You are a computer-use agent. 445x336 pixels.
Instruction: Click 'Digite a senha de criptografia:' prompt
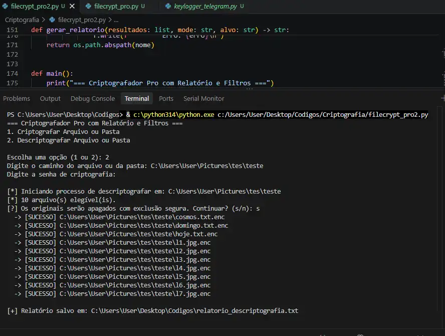coord(61,175)
